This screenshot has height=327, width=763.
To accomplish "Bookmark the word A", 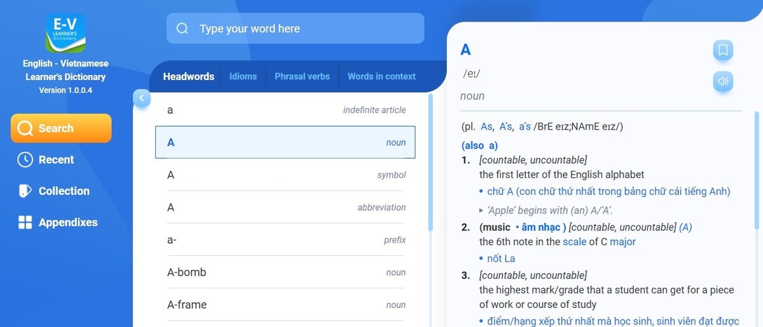I will click(x=723, y=50).
